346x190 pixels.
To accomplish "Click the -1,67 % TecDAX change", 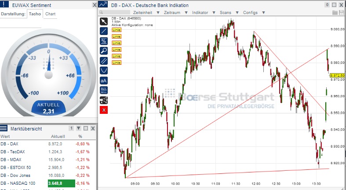I will (x=83, y=152).
